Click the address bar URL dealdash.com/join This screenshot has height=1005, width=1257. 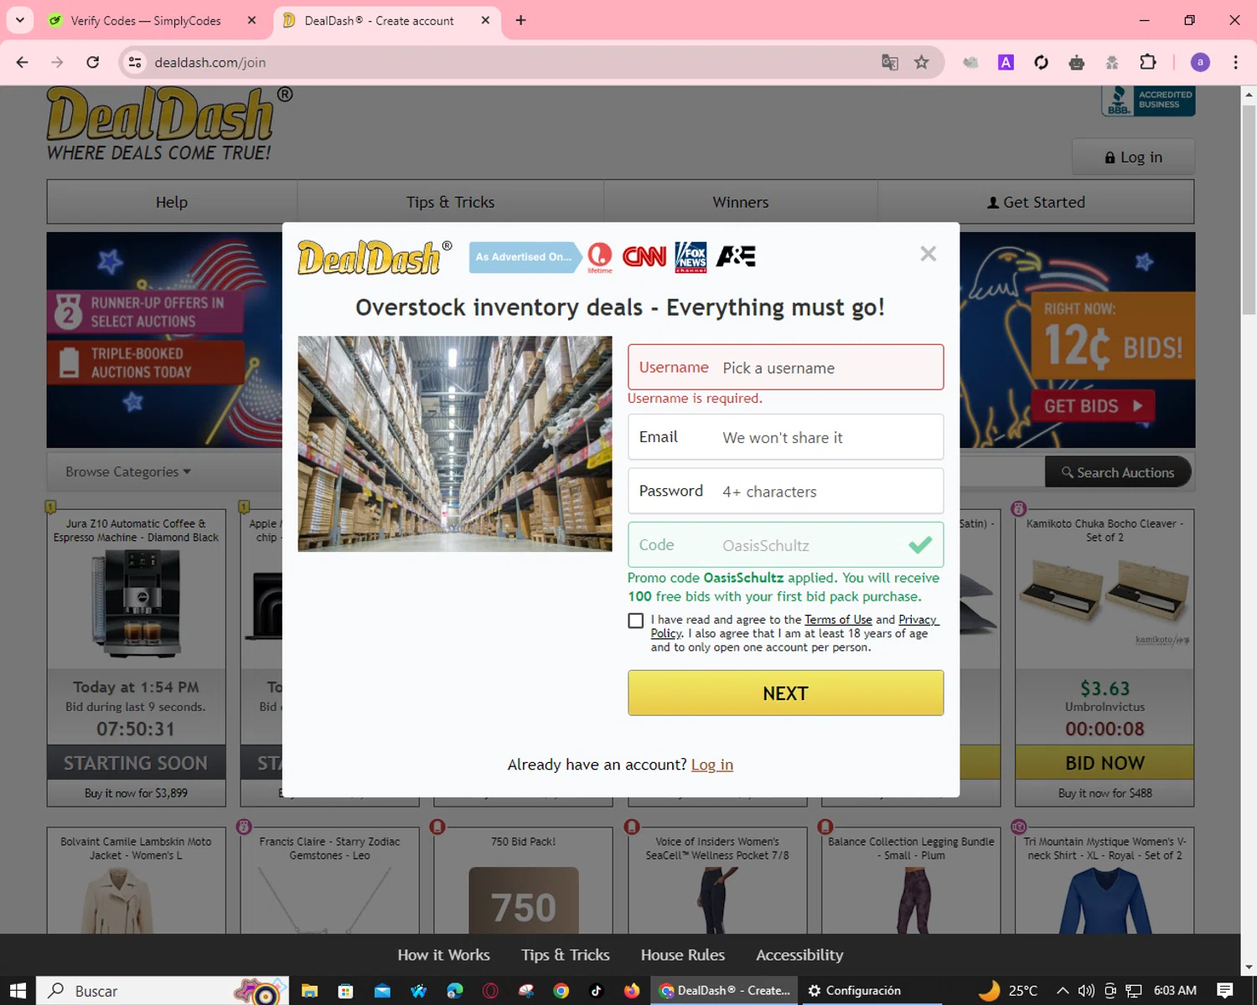210,63
